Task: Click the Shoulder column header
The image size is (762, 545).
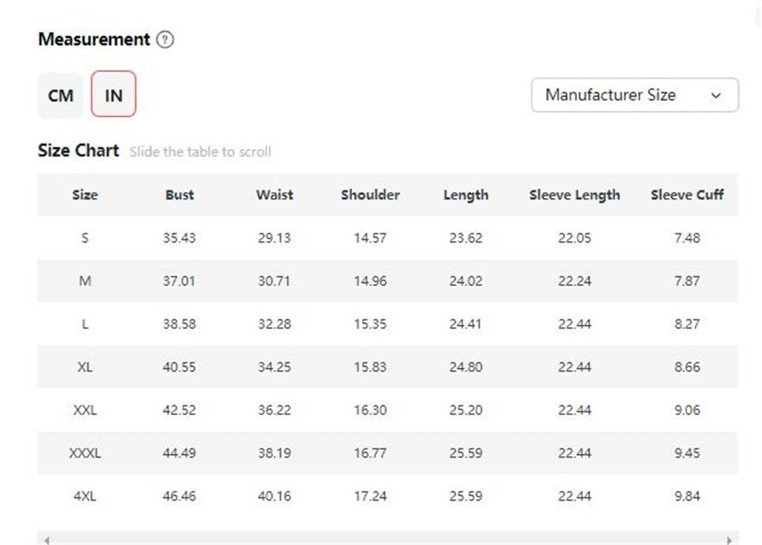Action: coord(370,195)
